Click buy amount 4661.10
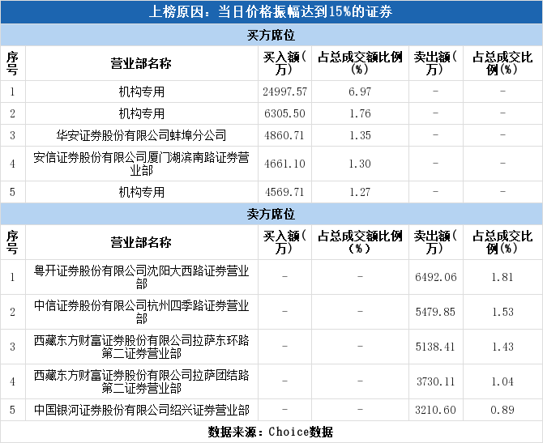The height and width of the screenshot is (443, 543). click(284, 164)
